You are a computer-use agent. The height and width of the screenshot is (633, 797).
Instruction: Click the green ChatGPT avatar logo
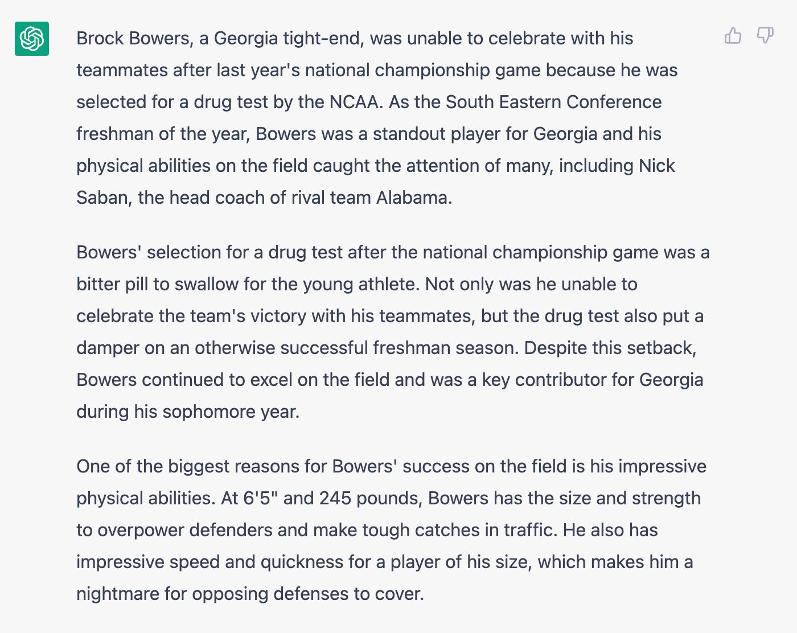[x=32, y=39]
